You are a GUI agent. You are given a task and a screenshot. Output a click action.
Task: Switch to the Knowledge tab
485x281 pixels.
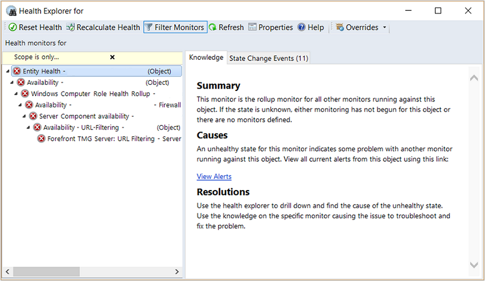coord(206,58)
